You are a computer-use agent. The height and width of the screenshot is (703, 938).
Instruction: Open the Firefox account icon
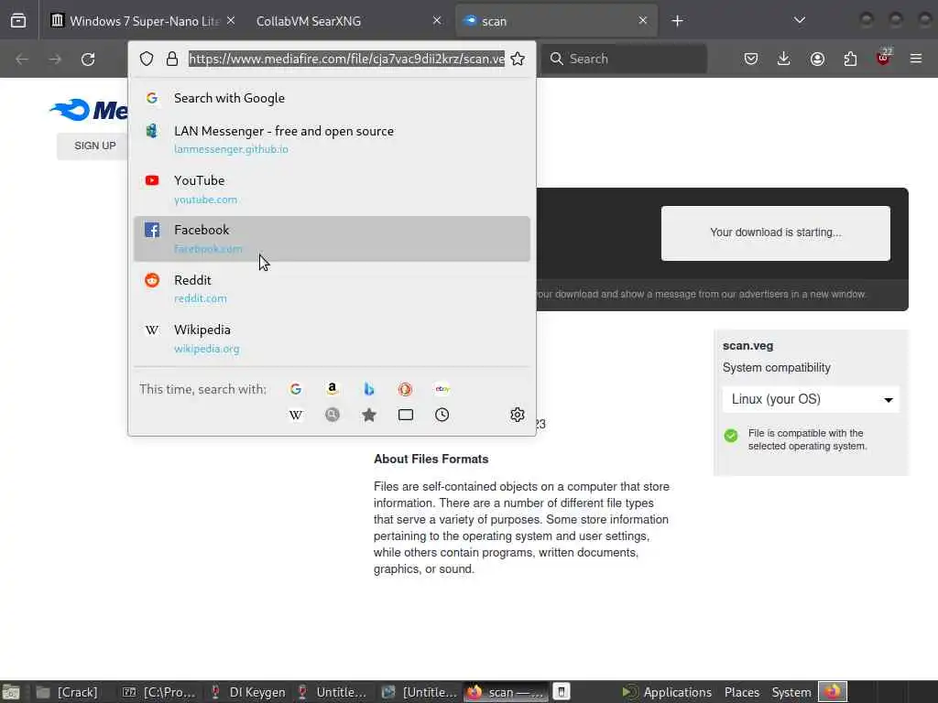[x=817, y=59]
